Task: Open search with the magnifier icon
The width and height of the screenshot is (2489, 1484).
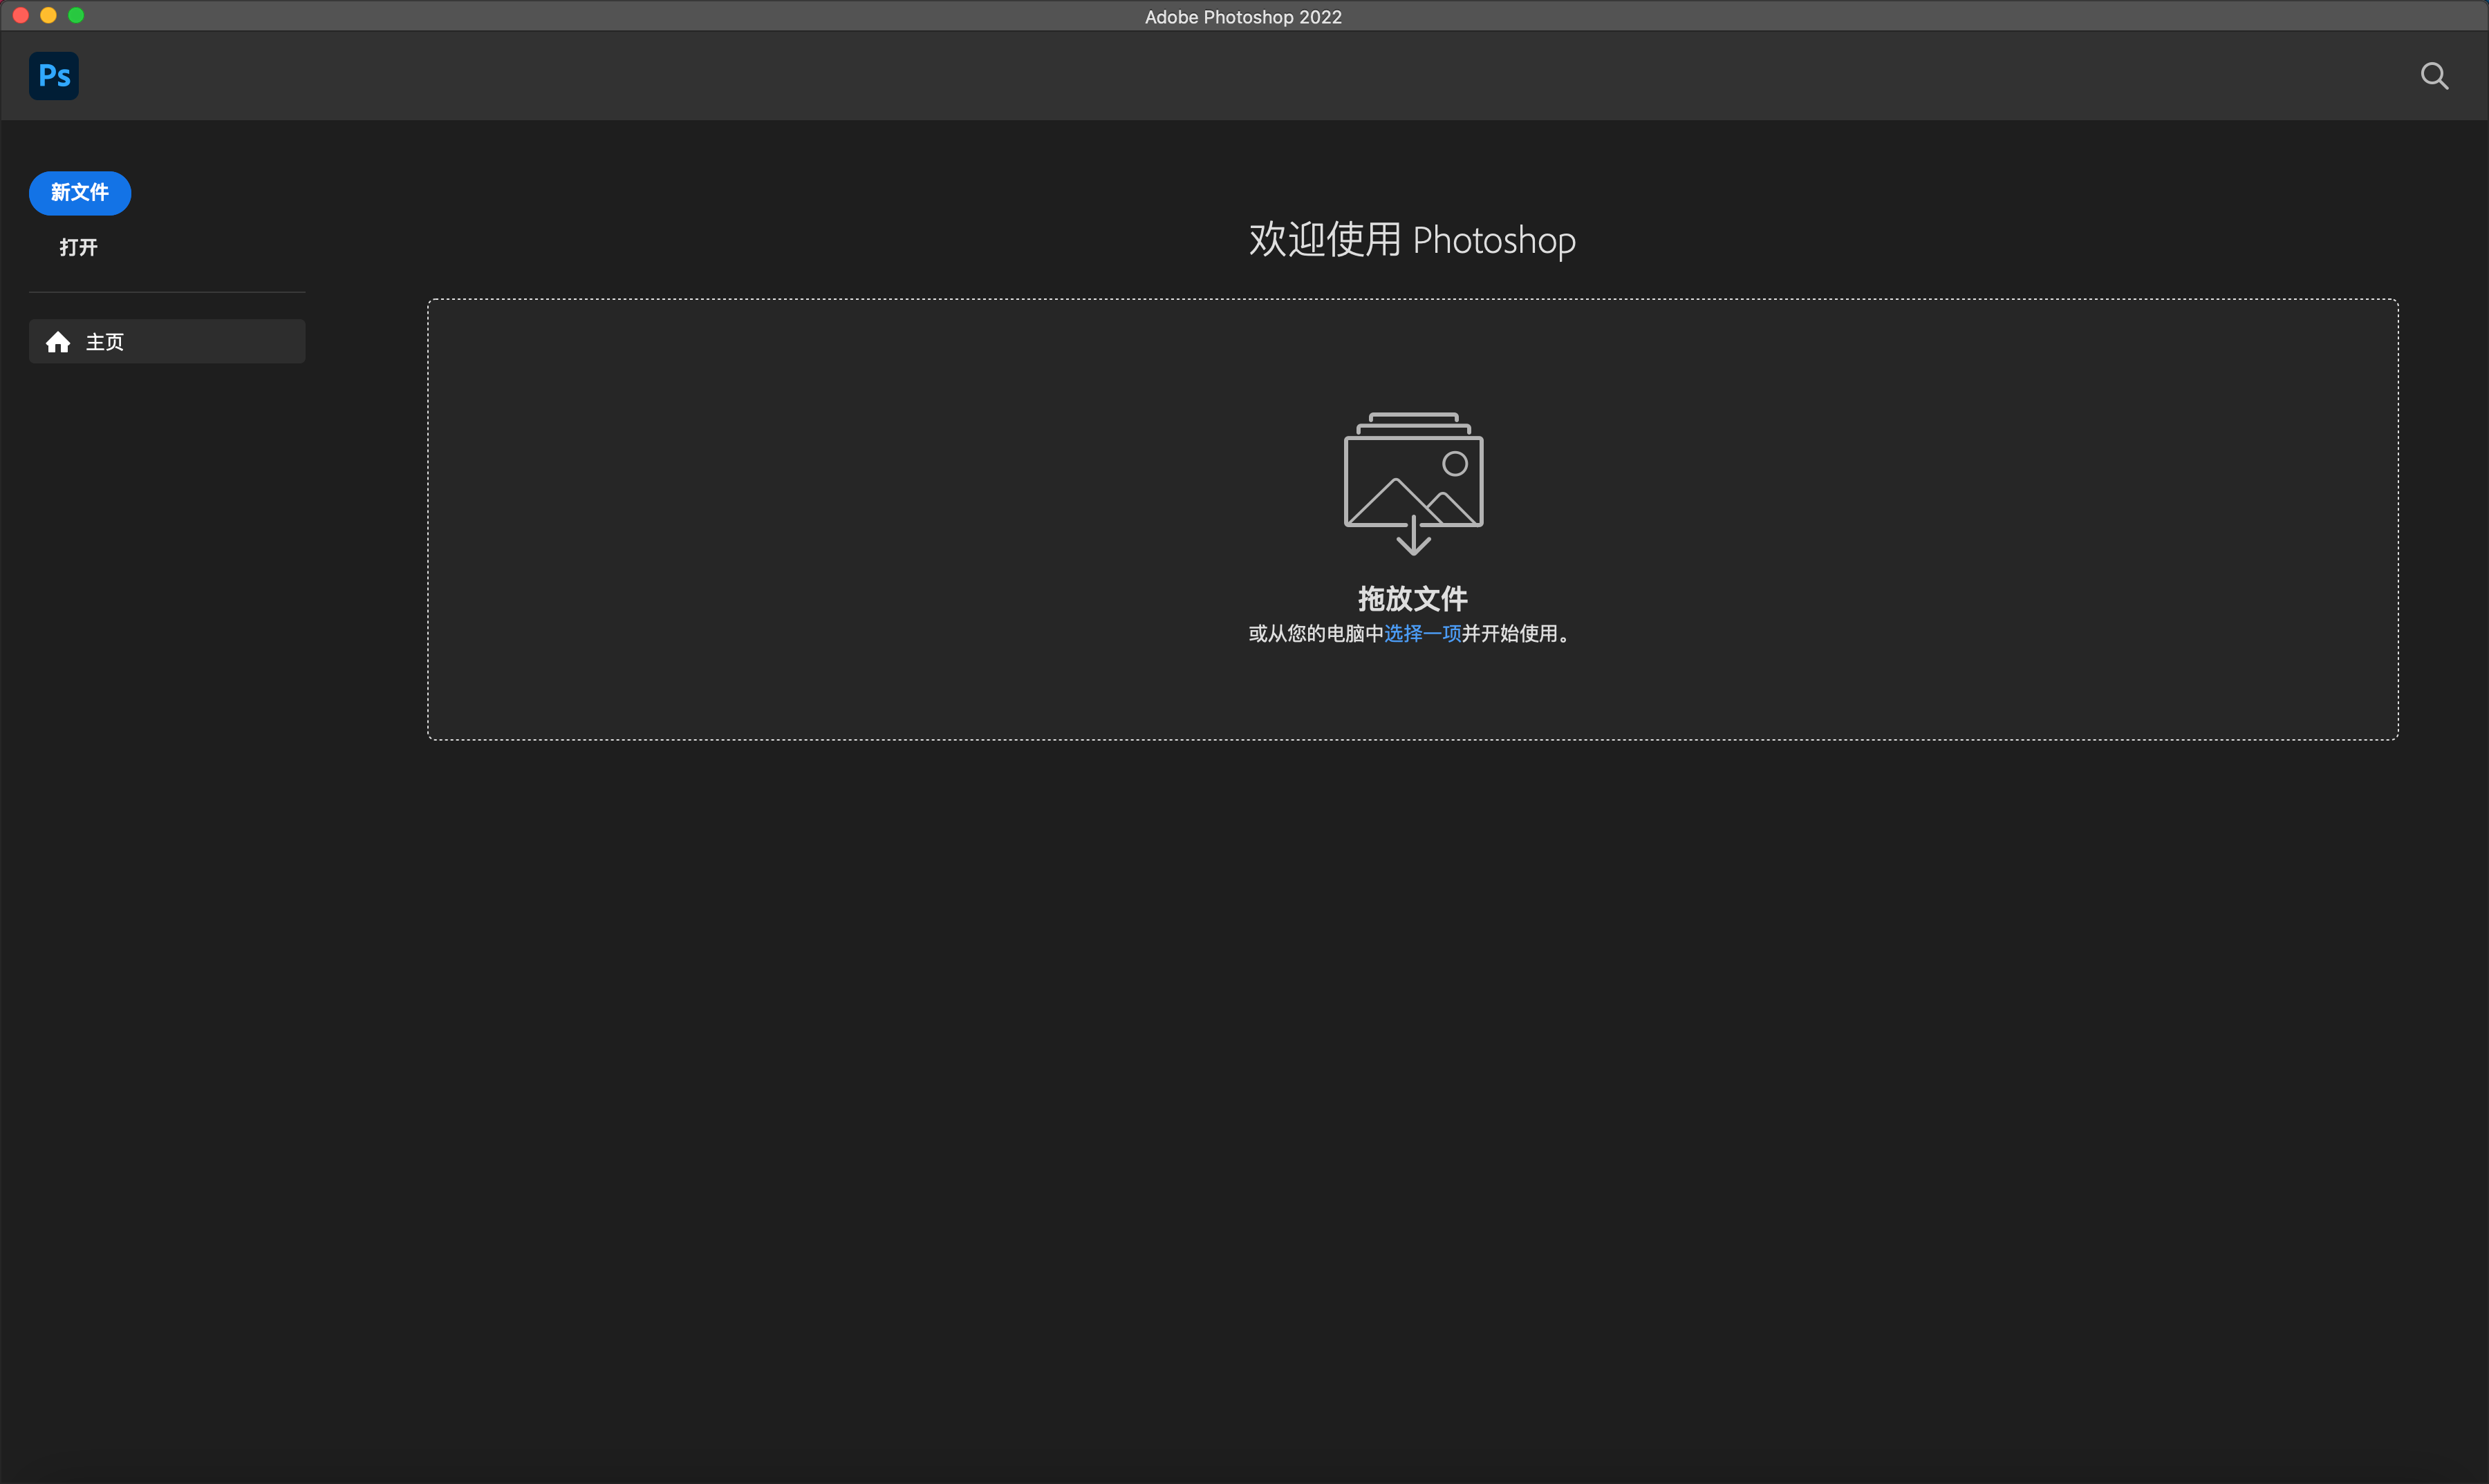Action: coord(2433,76)
